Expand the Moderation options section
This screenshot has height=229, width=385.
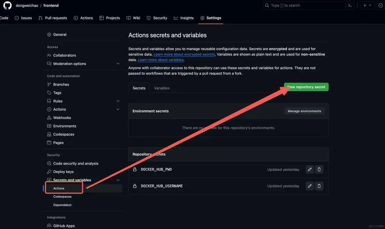pyautogui.click(x=117, y=63)
